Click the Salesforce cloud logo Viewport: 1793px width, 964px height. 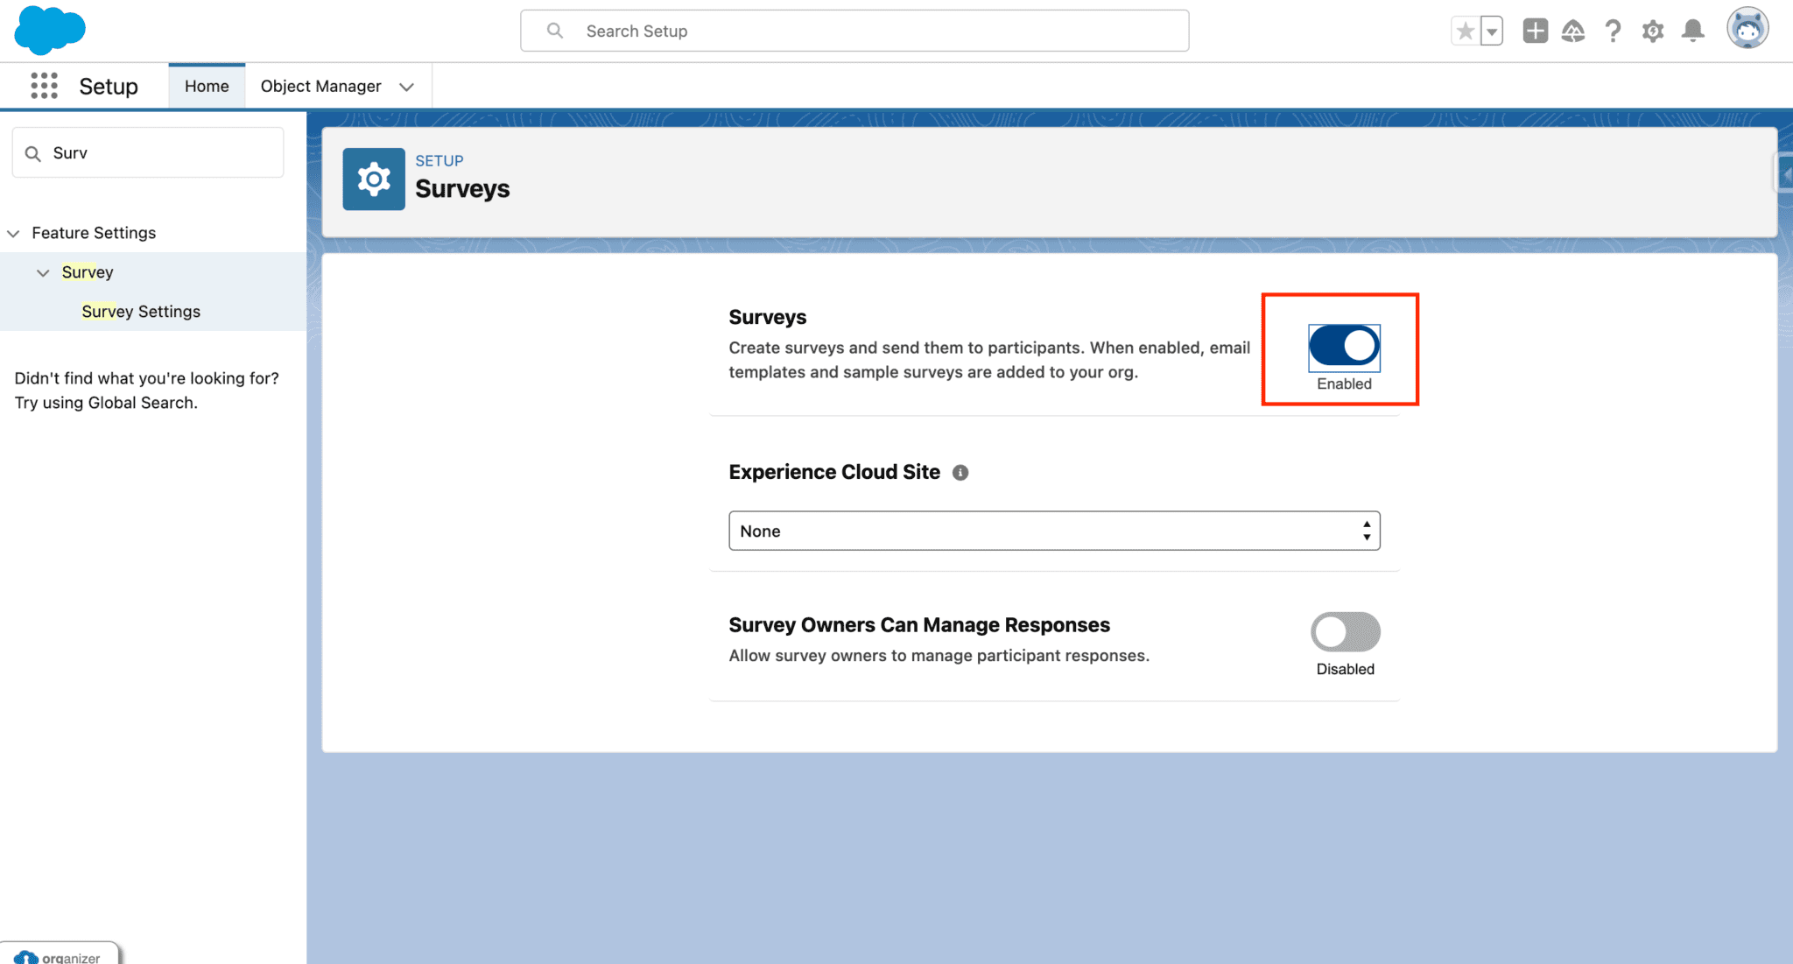pyautogui.click(x=48, y=30)
